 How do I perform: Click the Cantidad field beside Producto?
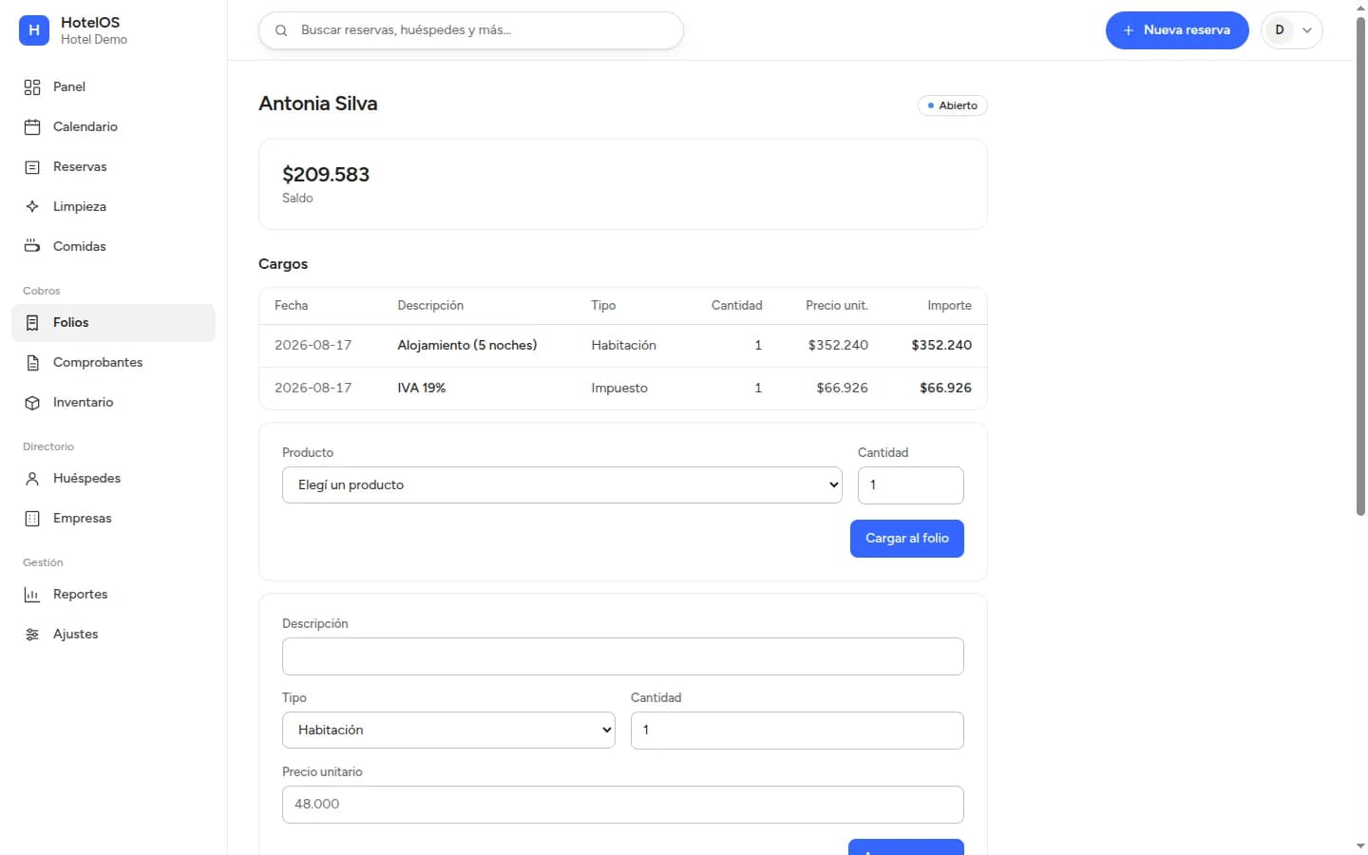911,484
